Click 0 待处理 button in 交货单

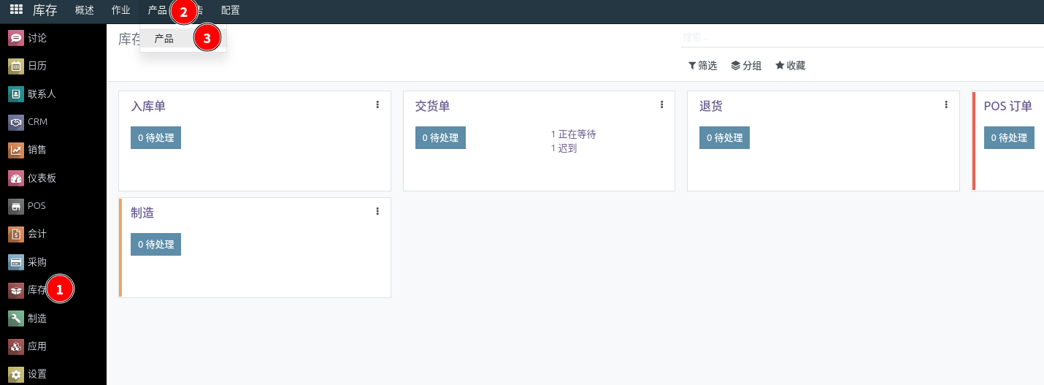coord(440,137)
